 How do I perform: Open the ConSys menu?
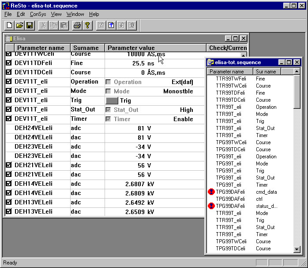(38, 14)
